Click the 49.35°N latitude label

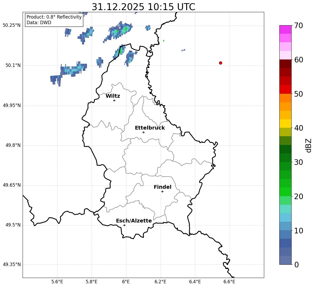coord(12,264)
